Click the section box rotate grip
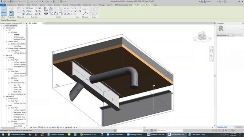 (57, 85)
